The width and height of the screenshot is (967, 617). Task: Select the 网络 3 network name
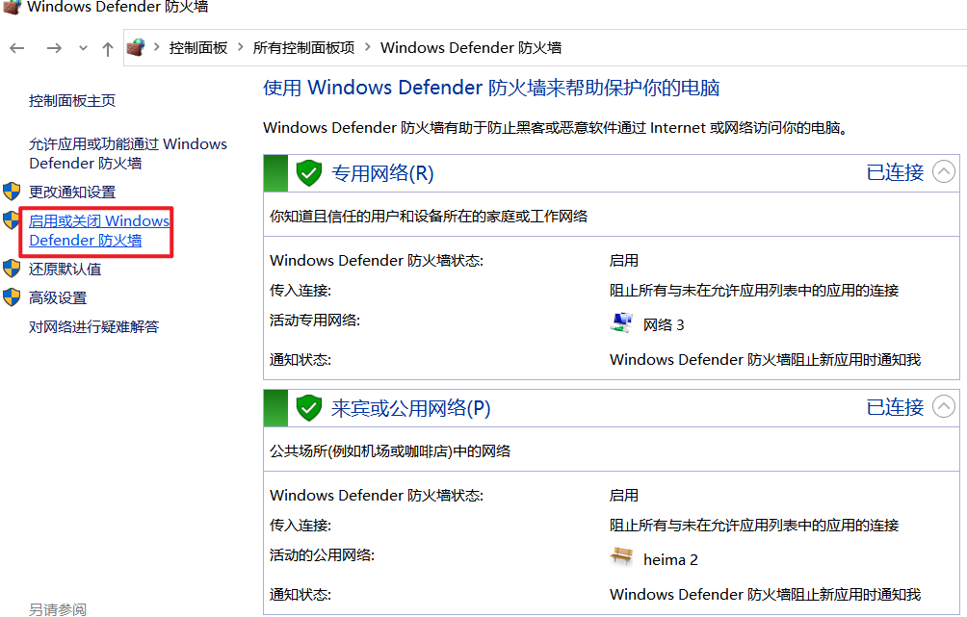664,324
